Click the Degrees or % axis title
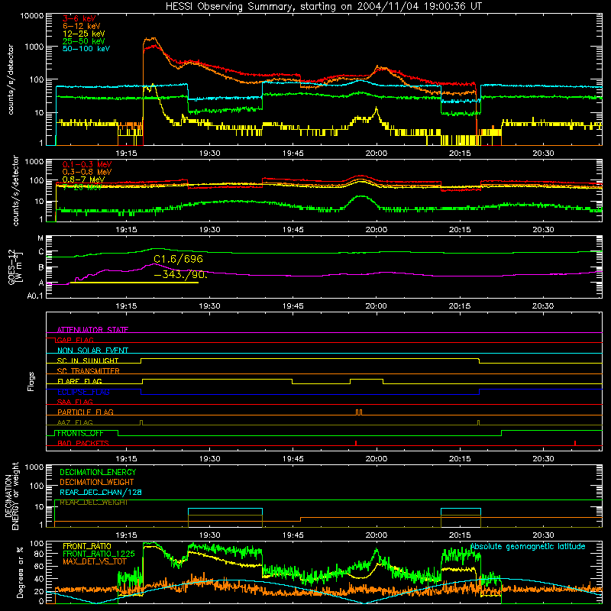 (20, 572)
